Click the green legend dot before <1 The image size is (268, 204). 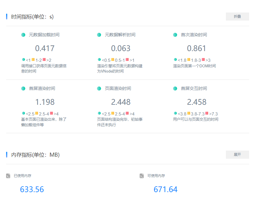click(x=24, y=59)
